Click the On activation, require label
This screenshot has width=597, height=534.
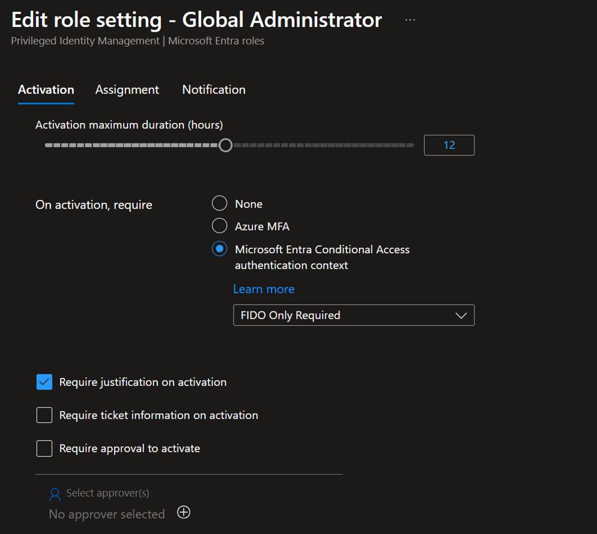pyautogui.click(x=94, y=205)
